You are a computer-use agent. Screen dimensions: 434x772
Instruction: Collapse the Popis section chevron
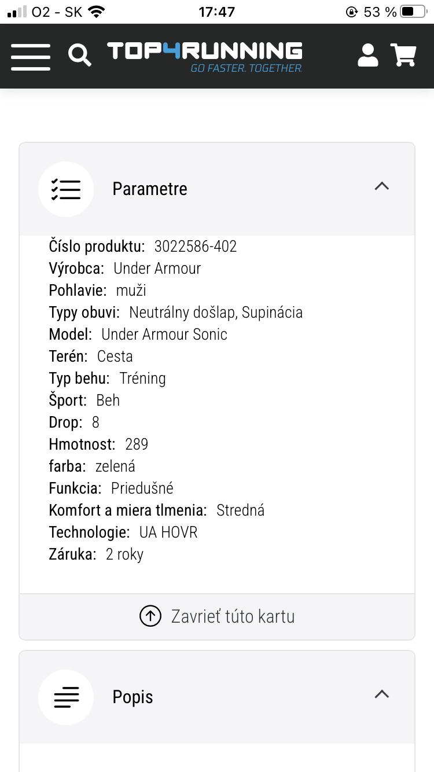pos(381,694)
